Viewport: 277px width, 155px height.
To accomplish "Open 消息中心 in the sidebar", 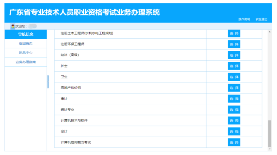I will 26,53.
